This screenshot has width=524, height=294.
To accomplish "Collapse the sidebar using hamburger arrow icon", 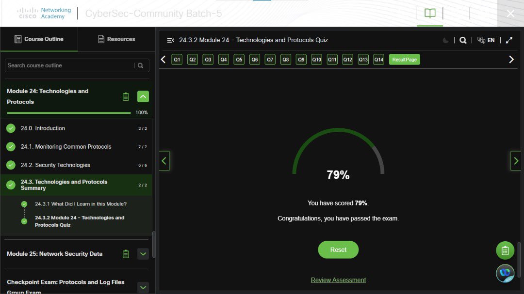I will [x=170, y=40].
